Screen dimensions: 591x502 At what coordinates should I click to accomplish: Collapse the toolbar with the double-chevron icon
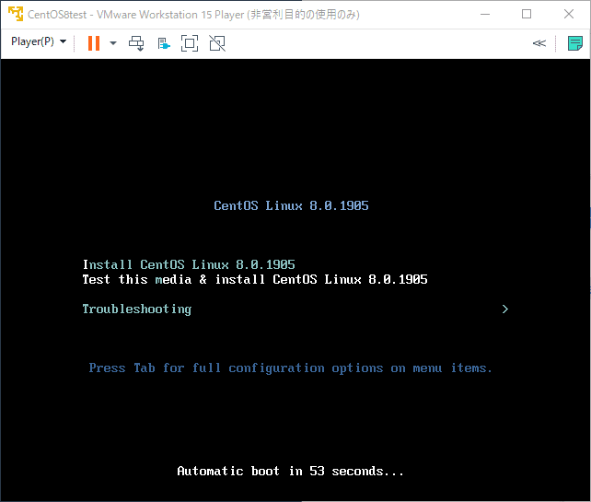539,43
